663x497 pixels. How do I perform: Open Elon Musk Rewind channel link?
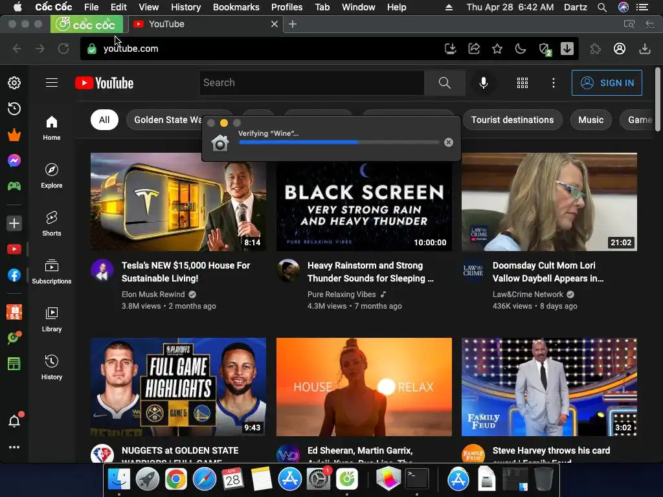click(x=153, y=294)
